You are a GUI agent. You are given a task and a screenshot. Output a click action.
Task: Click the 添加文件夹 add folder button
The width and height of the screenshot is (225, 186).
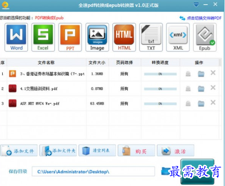pos(58,150)
